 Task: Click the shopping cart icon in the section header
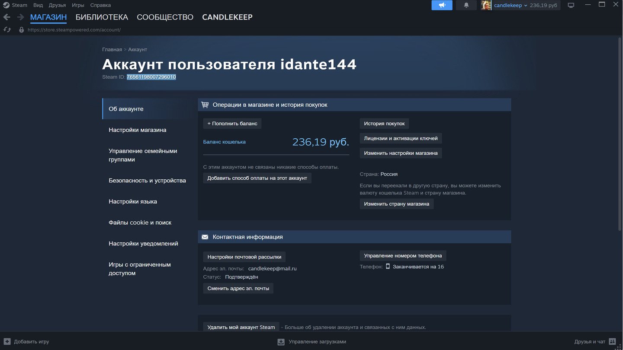205,105
